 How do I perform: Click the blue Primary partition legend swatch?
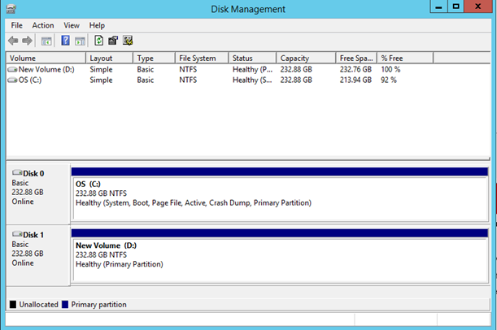65,305
